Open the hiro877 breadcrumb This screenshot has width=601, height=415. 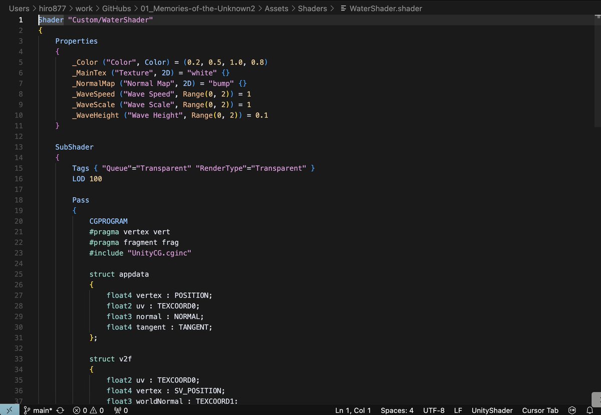click(53, 9)
